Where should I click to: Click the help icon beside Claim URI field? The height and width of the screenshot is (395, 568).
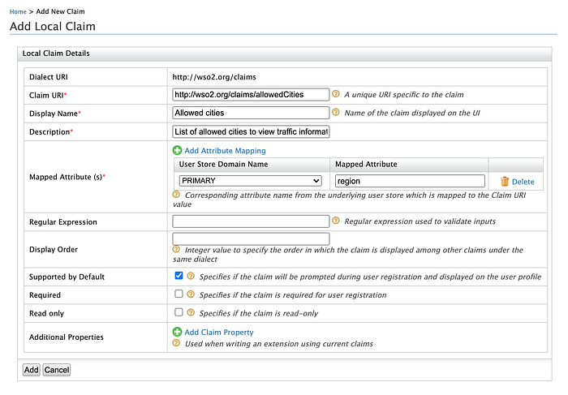pyautogui.click(x=336, y=94)
